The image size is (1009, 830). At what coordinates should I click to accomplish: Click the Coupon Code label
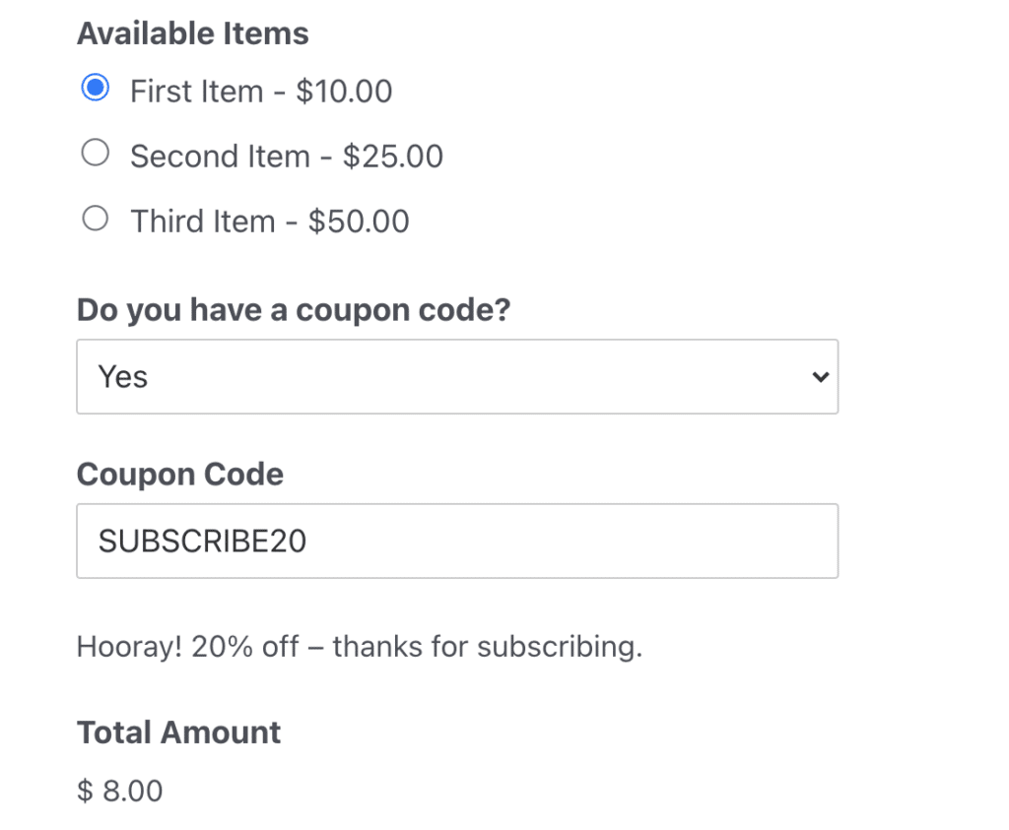tap(179, 474)
